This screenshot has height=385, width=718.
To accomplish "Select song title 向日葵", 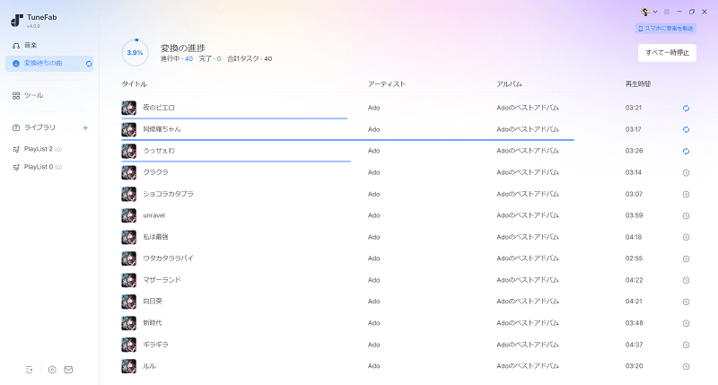I will click(153, 302).
